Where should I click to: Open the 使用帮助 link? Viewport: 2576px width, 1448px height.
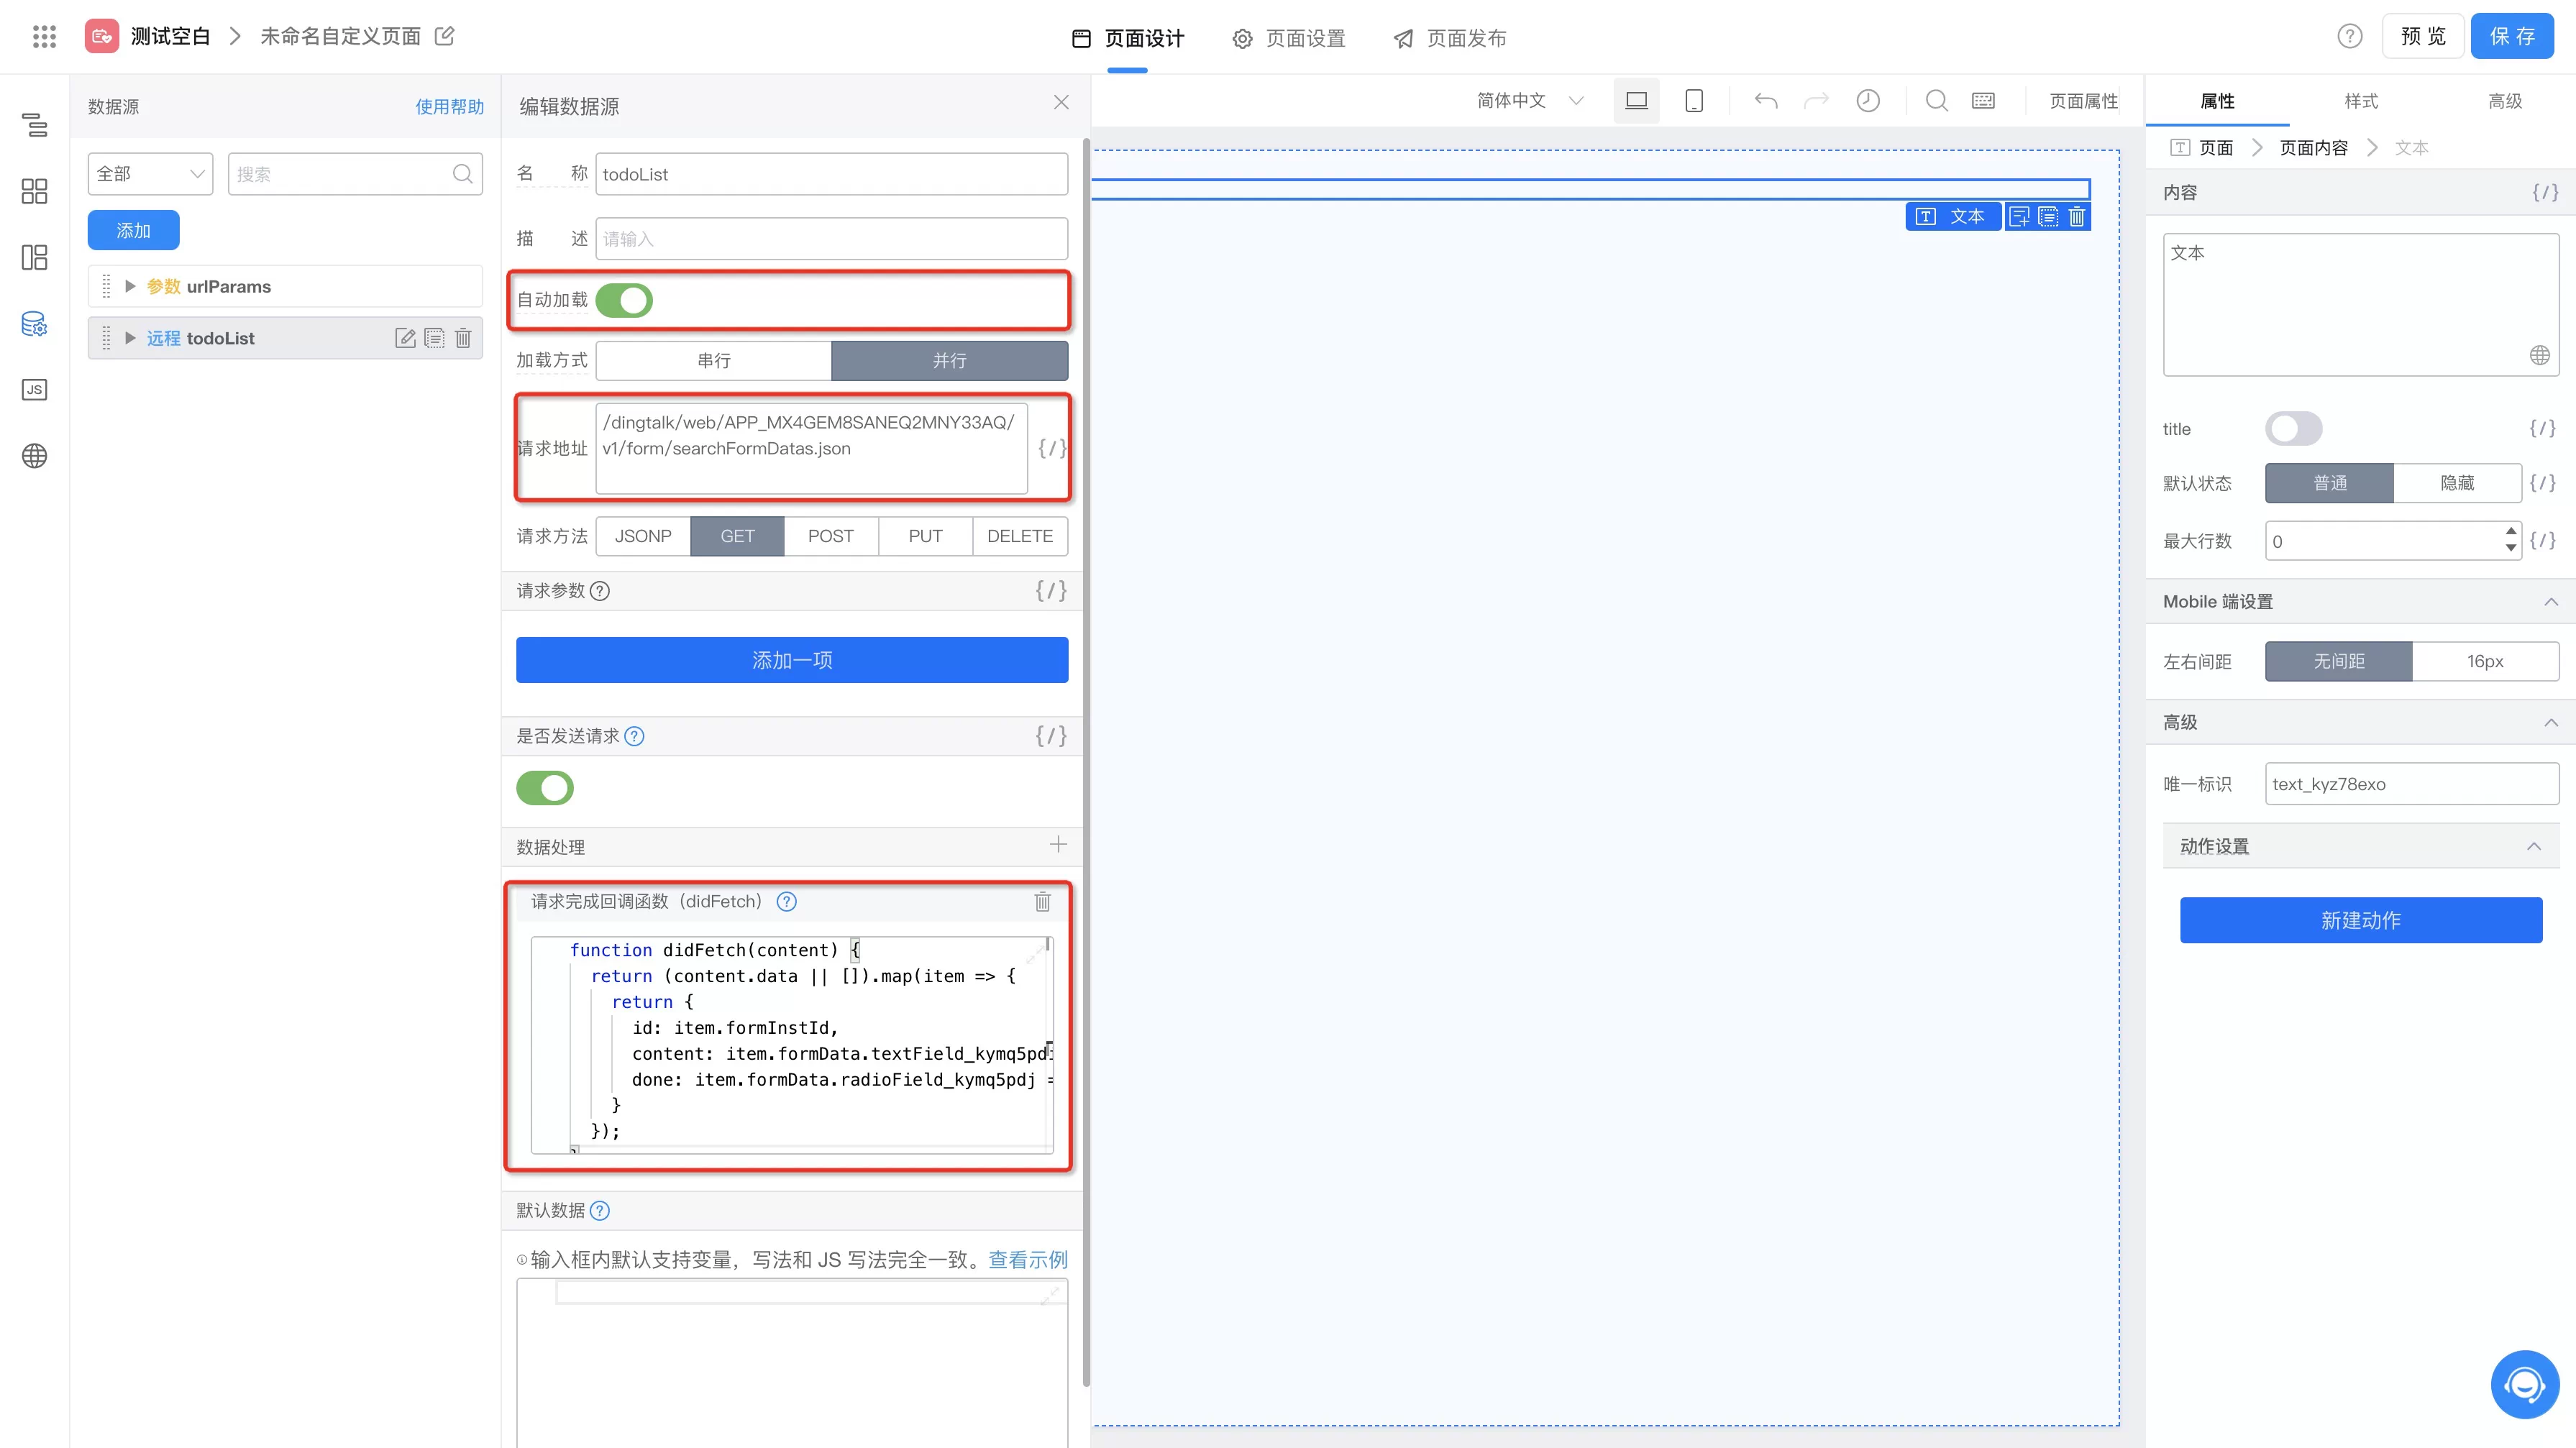point(449,106)
